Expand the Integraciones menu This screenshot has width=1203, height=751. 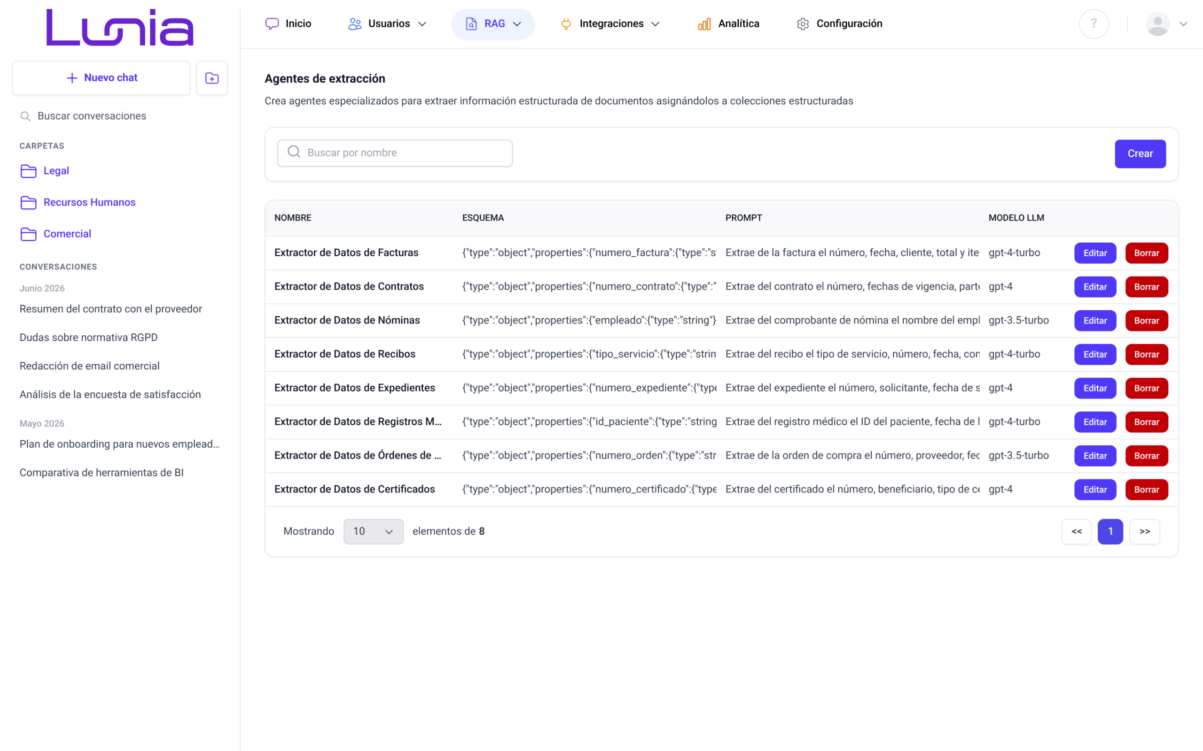pyautogui.click(x=609, y=24)
